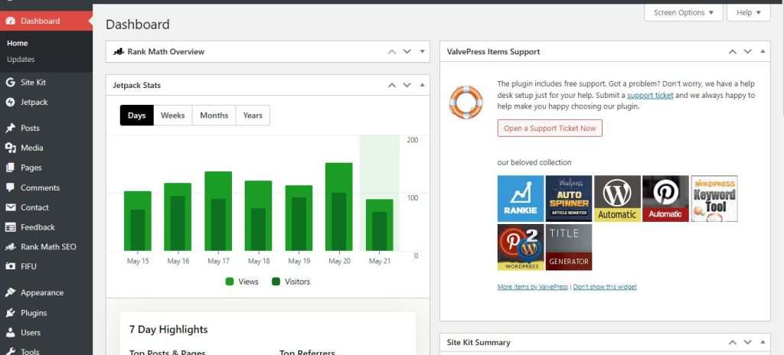This screenshot has width=784, height=355.
Task: Click the Appearance menu label
Action: pos(42,293)
